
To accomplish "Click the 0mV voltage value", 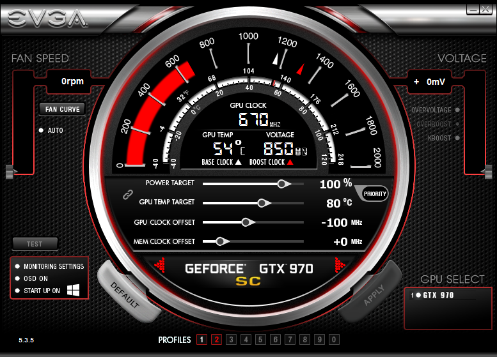I will (436, 82).
